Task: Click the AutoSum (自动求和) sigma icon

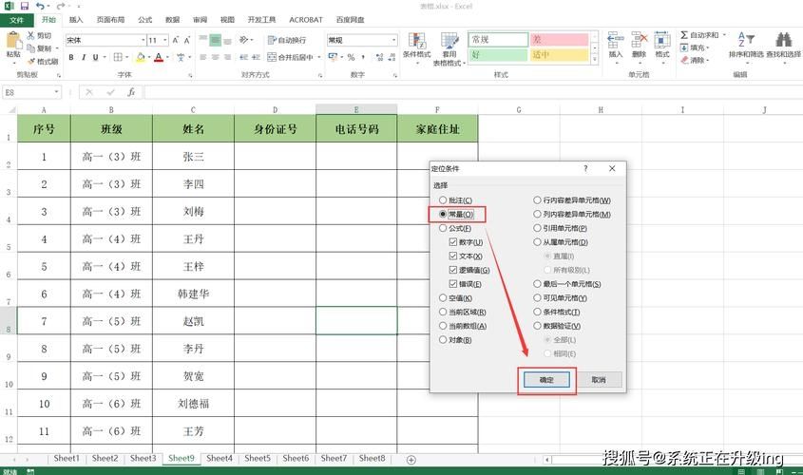Action: [684, 35]
